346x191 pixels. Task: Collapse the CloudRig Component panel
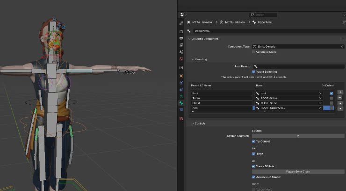189,39
